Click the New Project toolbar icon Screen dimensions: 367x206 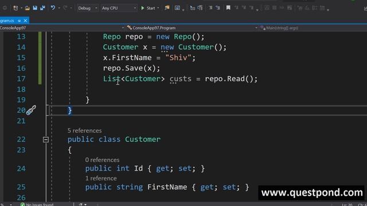click(16, 8)
